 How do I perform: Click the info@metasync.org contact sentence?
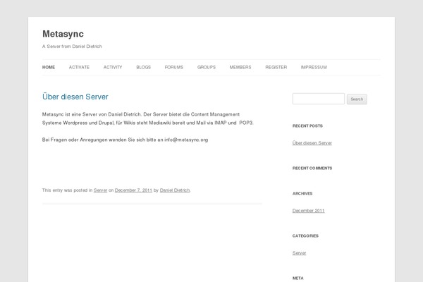click(125, 140)
